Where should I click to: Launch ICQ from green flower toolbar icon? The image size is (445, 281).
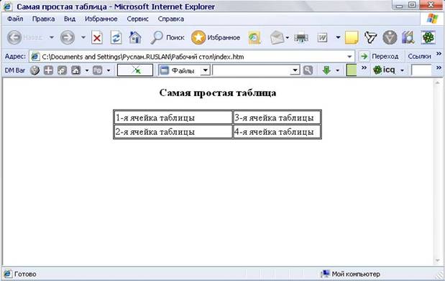coord(428,37)
